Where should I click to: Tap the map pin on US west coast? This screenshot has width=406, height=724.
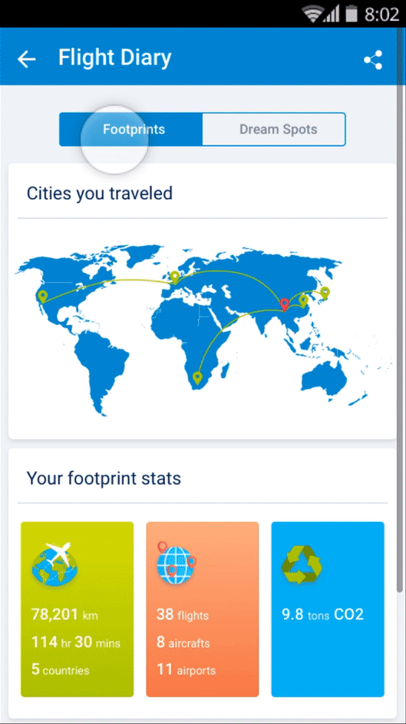pos(43,297)
